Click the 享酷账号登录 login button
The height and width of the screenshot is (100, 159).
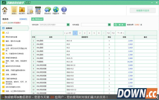click(143, 11)
